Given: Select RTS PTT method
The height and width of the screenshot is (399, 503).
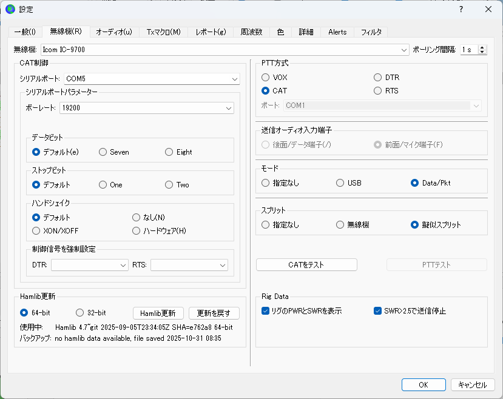Looking at the screenshot, I should coord(387,91).
